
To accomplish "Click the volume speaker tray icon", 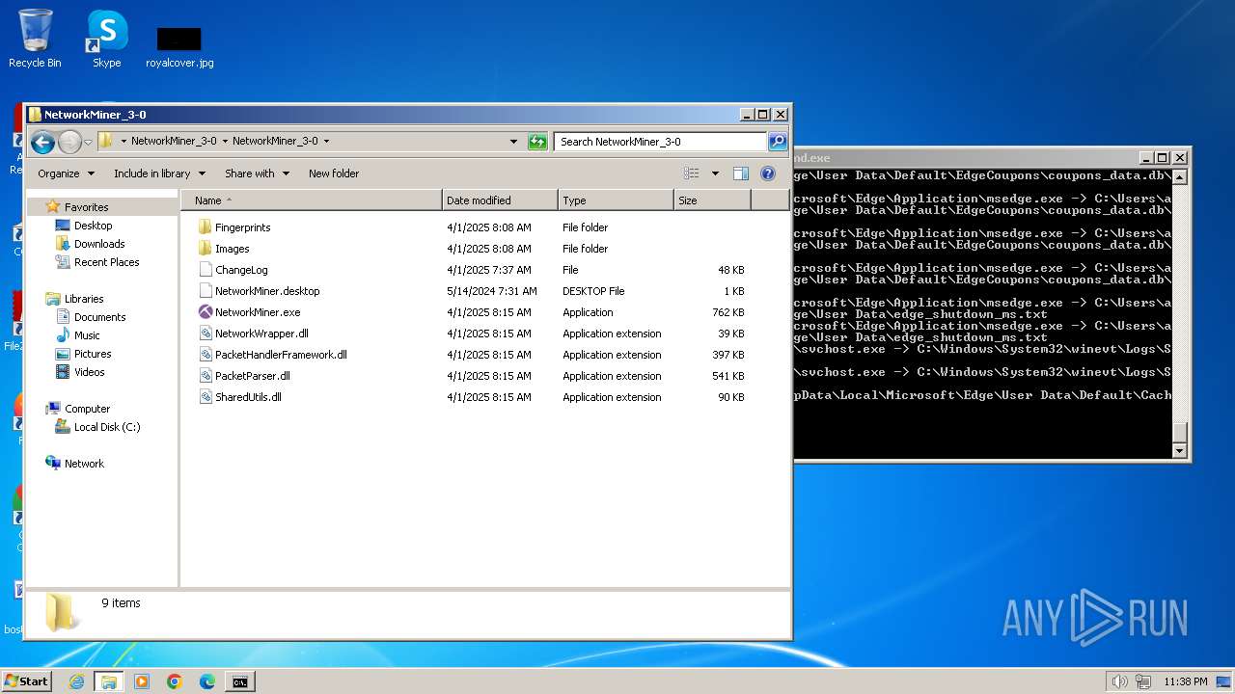I will (1119, 681).
